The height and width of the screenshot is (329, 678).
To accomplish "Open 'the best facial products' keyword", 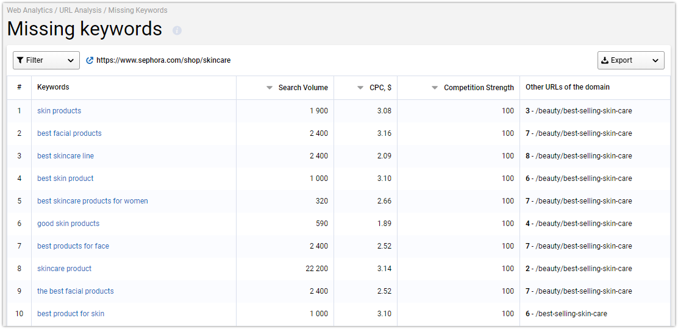I will coord(75,291).
